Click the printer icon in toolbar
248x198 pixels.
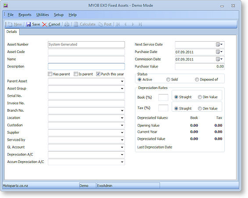[x=67, y=25]
